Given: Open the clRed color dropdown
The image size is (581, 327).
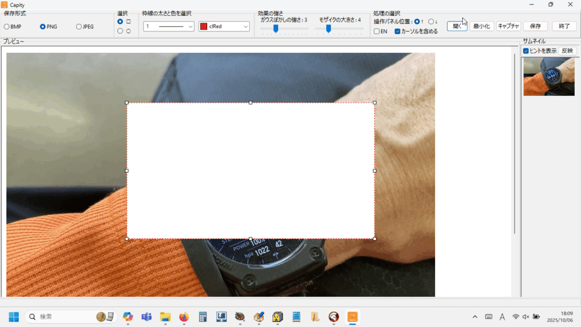Looking at the screenshot, I should pyautogui.click(x=224, y=27).
